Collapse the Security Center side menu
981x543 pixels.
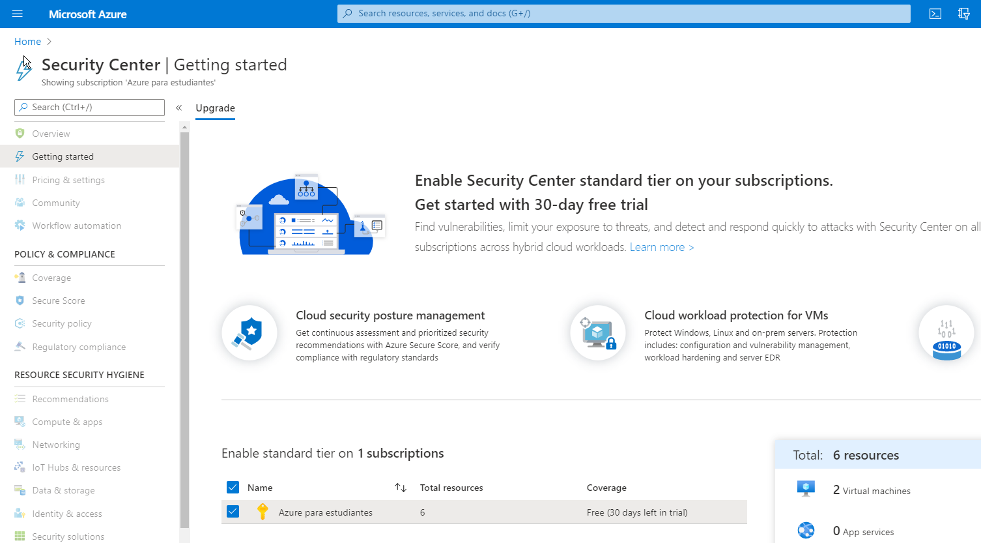[x=178, y=108]
